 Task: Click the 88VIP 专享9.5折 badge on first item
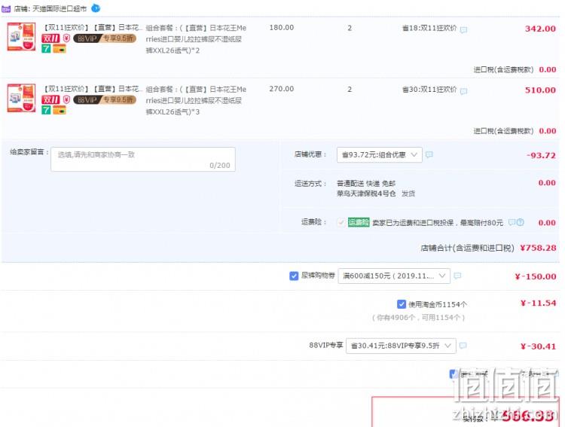(x=105, y=38)
